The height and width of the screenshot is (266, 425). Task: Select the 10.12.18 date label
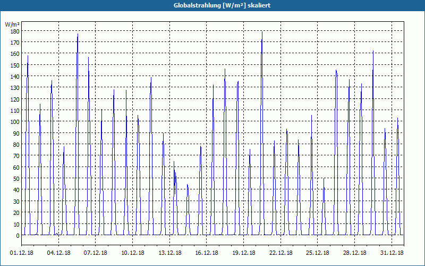tap(132, 253)
